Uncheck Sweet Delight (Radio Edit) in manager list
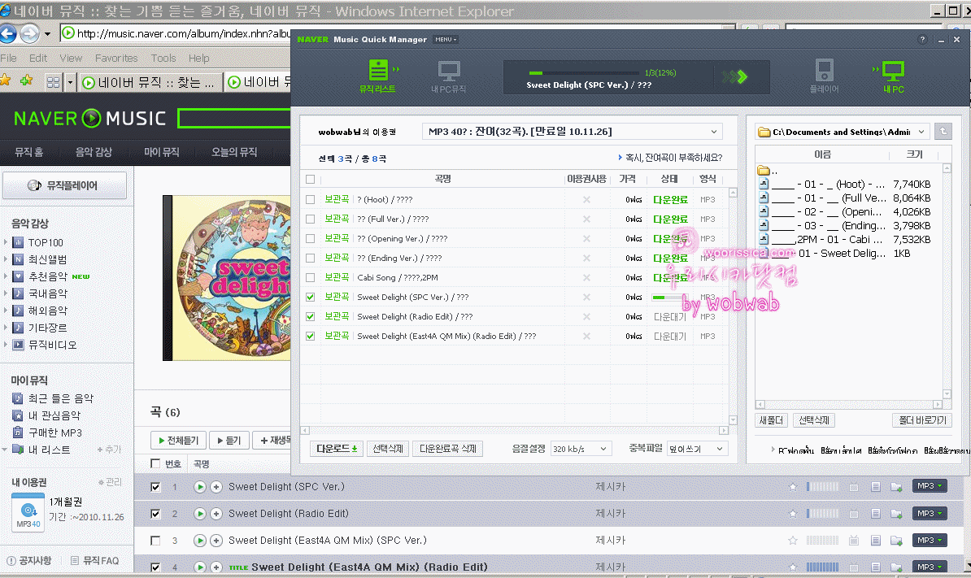This screenshot has width=971, height=578. pyautogui.click(x=311, y=316)
